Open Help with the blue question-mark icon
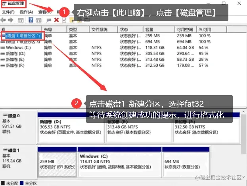This screenshot has width=247, height=186. click(x=31, y=20)
